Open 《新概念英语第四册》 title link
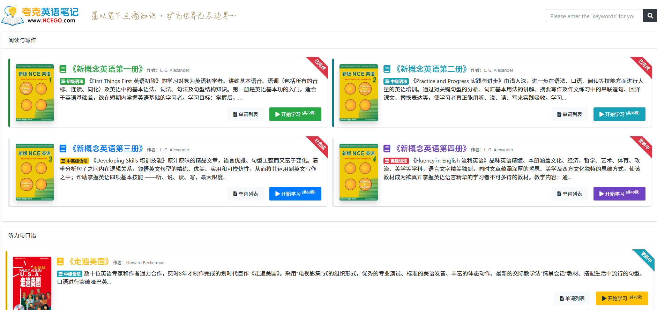This screenshot has width=657, height=310. click(x=431, y=149)
